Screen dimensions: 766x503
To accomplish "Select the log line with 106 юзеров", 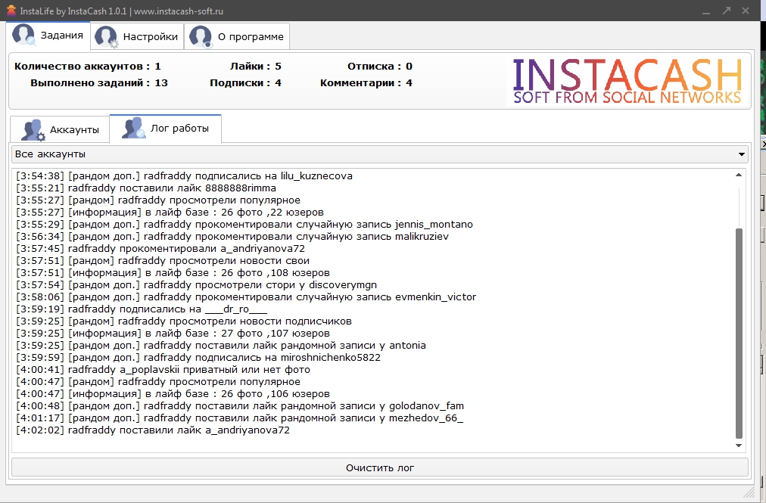I will (173, 394).
